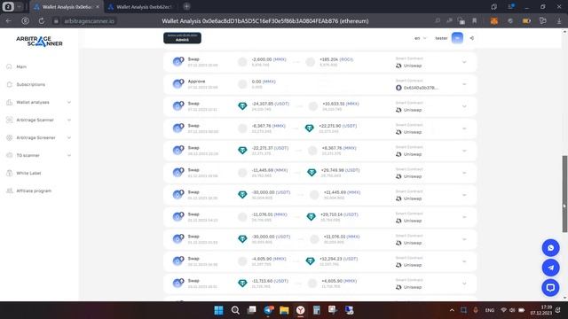The width and height of the screenshot is (568, 319).
Task: Expand the TG scanner sidebar chevron
Action: (x=69, y=156)
